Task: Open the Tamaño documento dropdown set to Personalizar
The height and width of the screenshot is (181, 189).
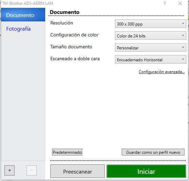Action: (x=151, y=48)
